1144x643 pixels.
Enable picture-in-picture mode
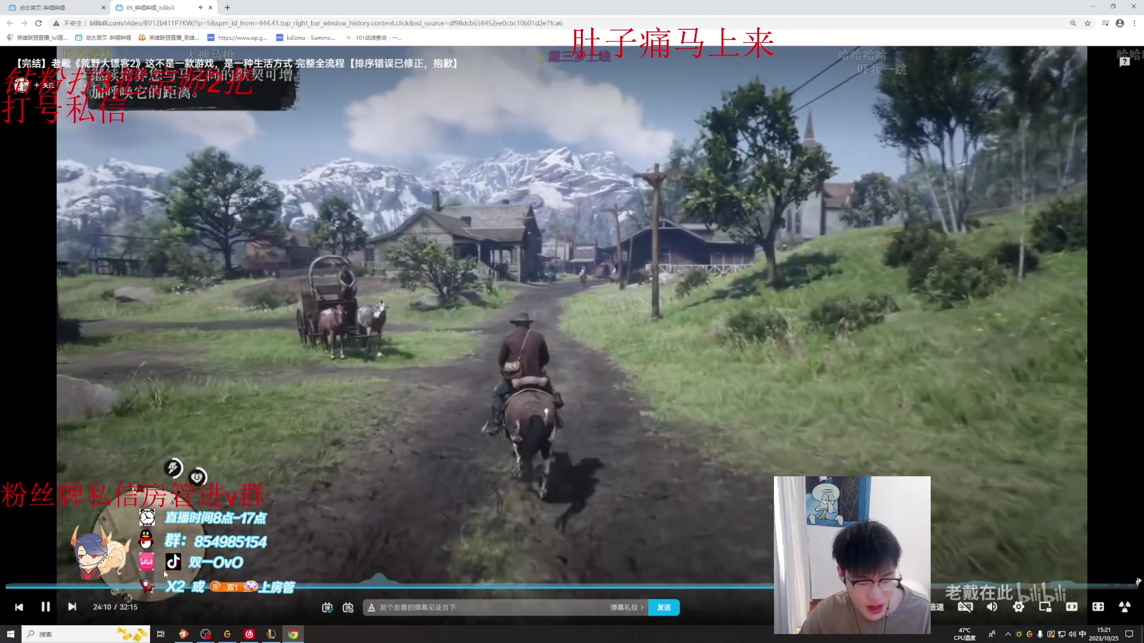point(1045,607)
